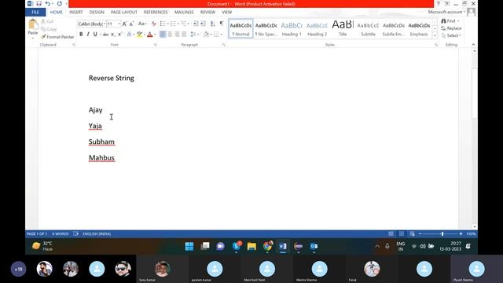Click the Clear All Formatting icon

point(154,24)
